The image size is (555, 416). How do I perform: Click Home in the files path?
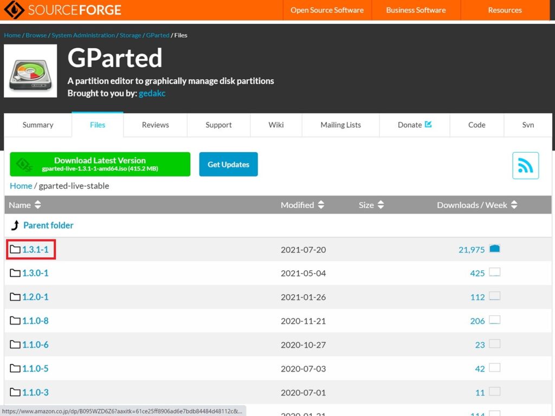[x=21, y=186]
